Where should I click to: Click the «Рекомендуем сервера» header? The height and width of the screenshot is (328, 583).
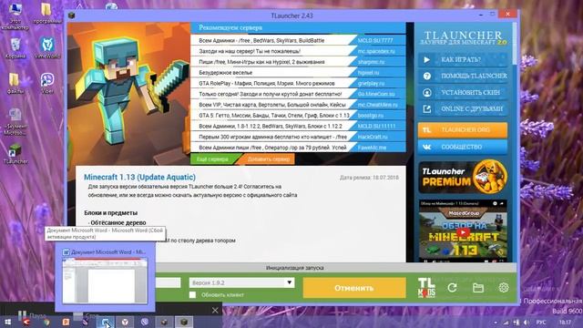230,28
